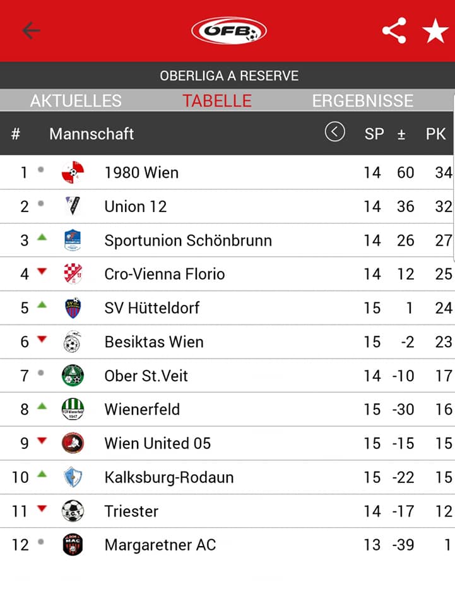Switch to the AKTUELLES tab
Viewport: 455px width, 606px height.
pos(76,100)
